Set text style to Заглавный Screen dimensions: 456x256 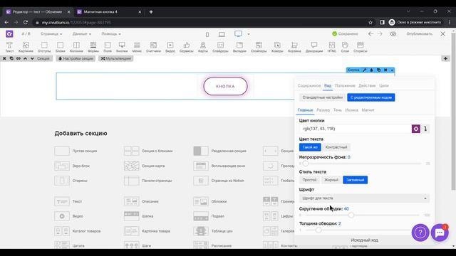pyautogui.click(x=355, y=180)
